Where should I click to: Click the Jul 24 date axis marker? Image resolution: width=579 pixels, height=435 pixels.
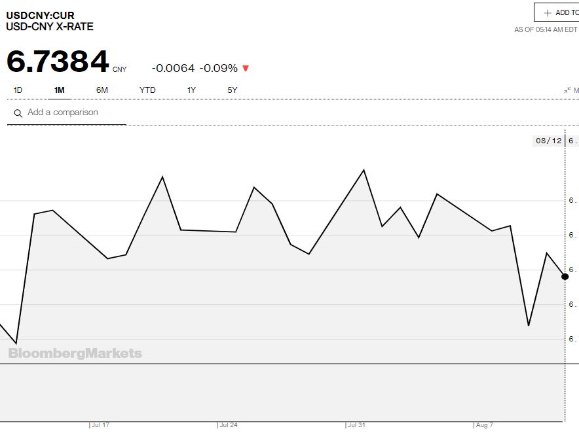(x=229, y=425)
